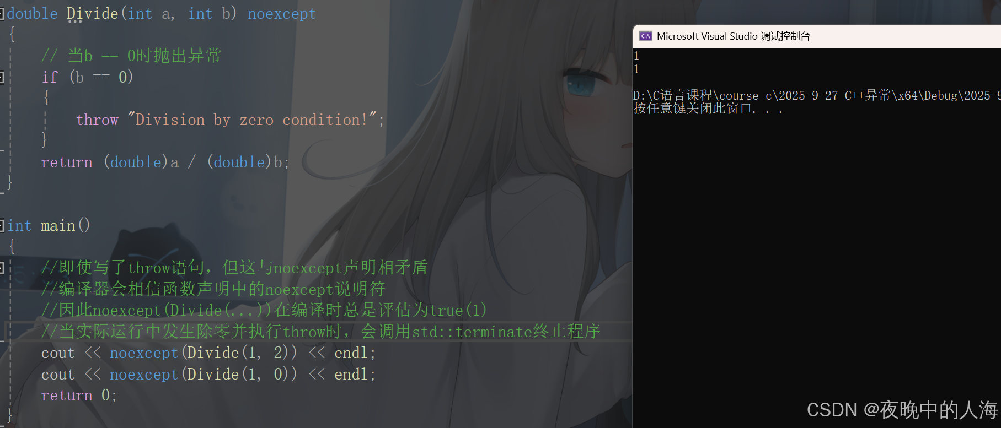Collapse the main function body
1001x428 pixels.
point(2,225)
